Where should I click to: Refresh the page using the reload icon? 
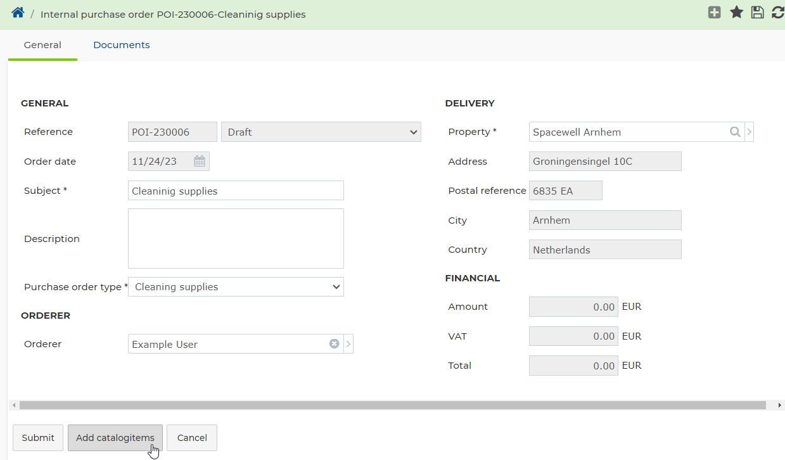pyautogui.click(x=778, y=12)
